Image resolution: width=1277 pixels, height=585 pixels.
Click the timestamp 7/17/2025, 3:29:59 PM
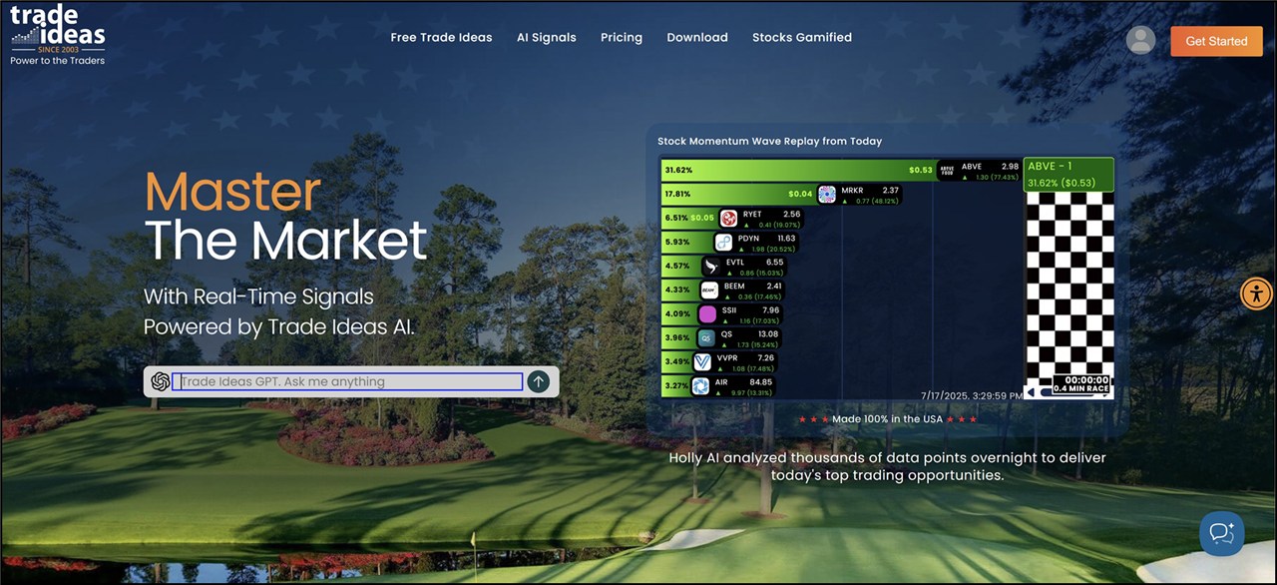(973, 396)
